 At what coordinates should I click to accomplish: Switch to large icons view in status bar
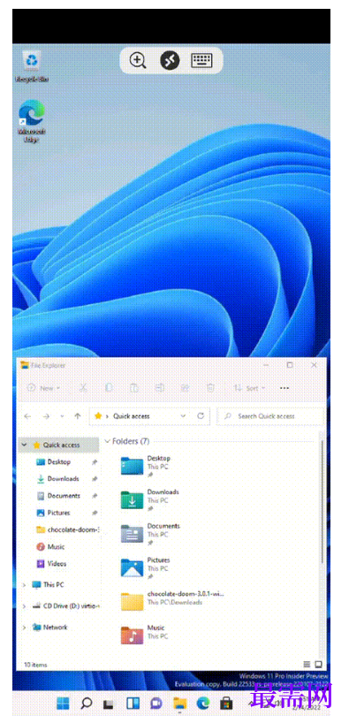[318, 665]
